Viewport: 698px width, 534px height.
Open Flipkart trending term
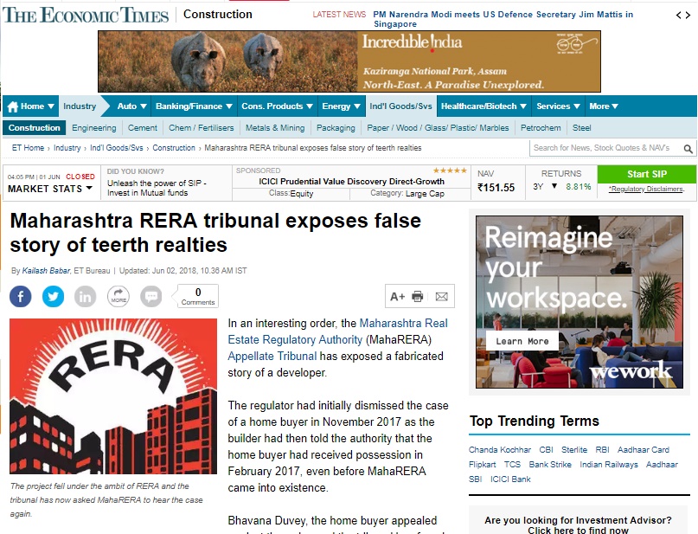(x=482, y=465)
